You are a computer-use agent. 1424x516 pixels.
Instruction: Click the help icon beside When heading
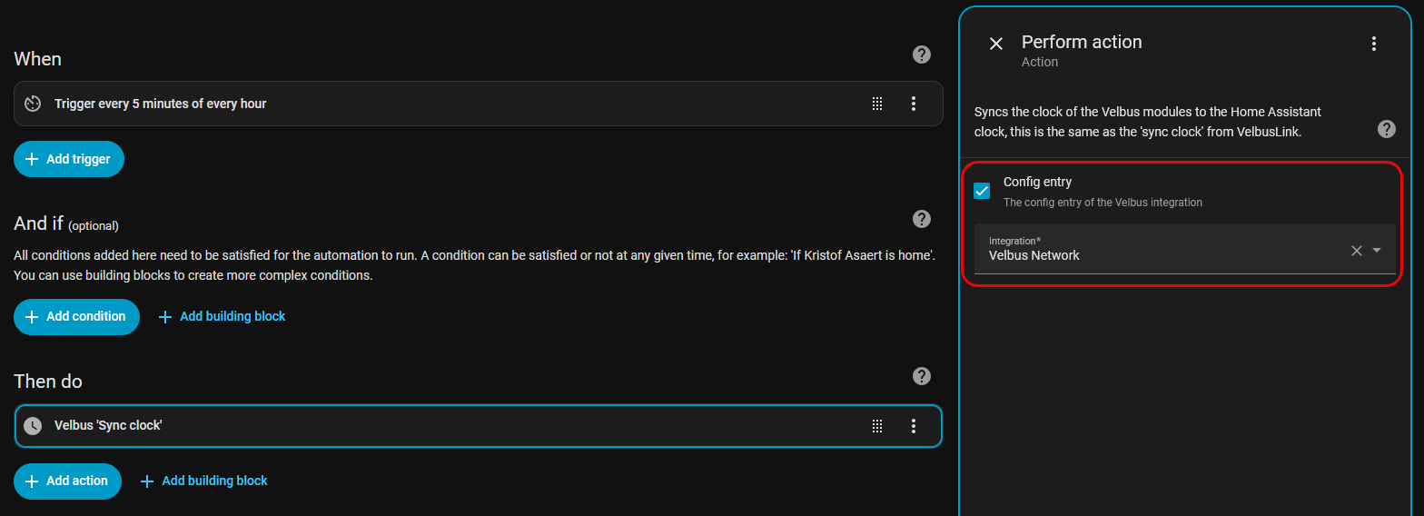921,55
